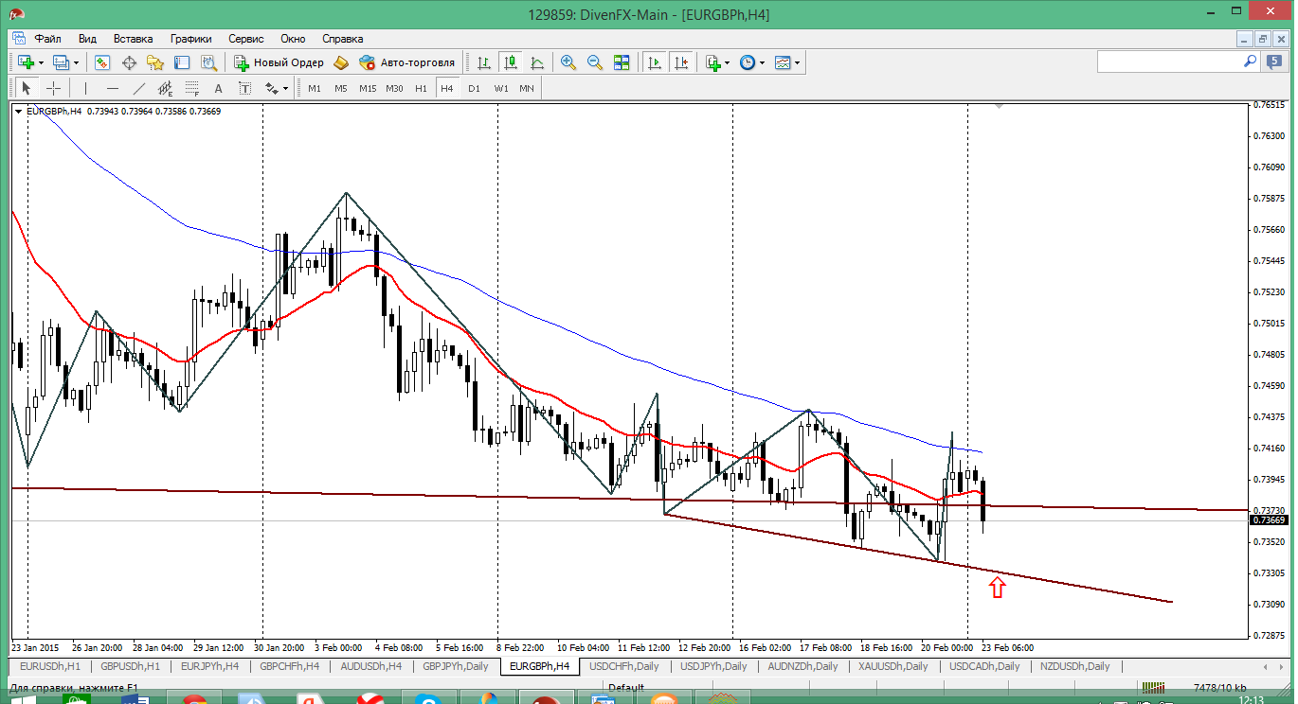Open the Вид menu
The height and width of the screenshot is (704, 1298).
(87, 39)
